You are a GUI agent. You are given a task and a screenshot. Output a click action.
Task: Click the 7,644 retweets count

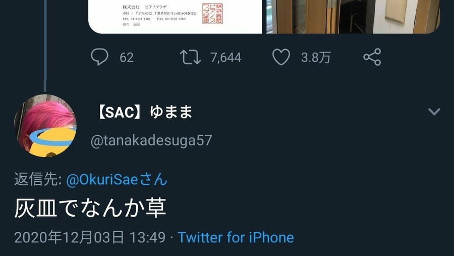click(x=226, y=58)
